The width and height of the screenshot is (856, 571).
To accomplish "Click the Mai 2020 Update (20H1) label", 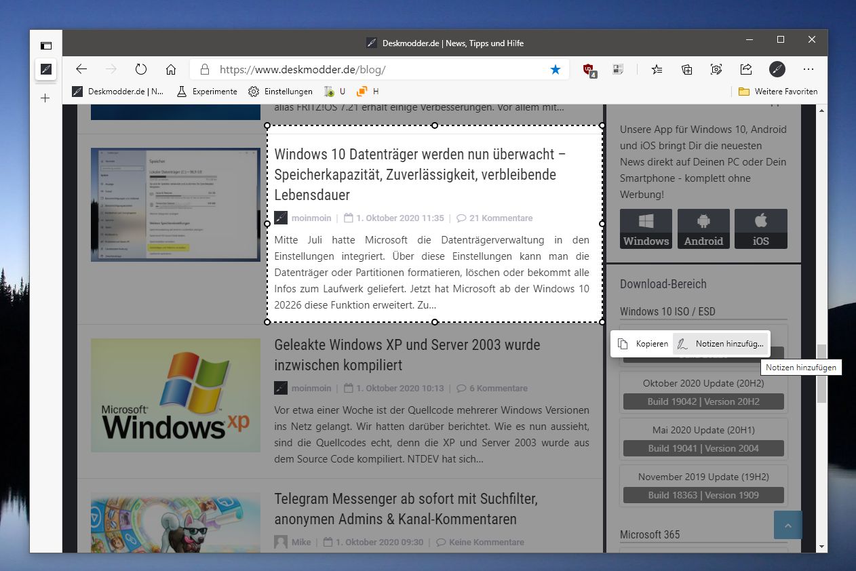I will (x=703, y=430).
